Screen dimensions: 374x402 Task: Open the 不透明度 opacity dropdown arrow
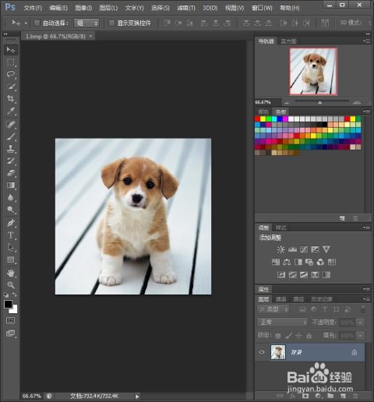pyautogui.click(x=361, y=323)
